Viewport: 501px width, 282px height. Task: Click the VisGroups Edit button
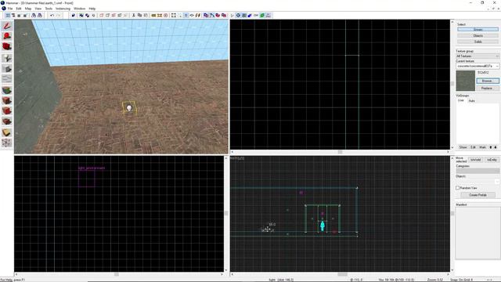click(473, 147)
